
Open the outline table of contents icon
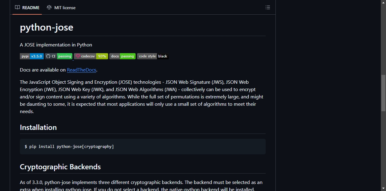tap(268, 7)
